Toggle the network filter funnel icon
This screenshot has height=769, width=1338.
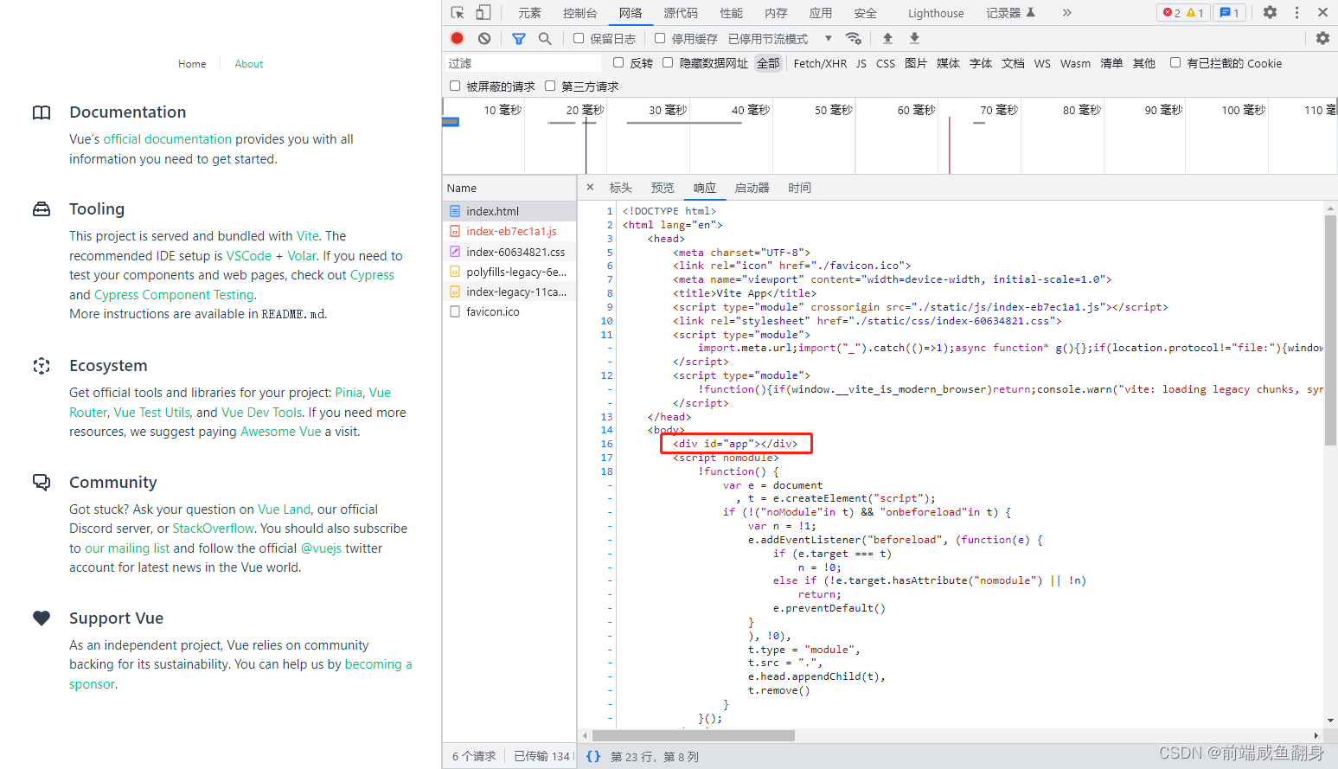519,38
